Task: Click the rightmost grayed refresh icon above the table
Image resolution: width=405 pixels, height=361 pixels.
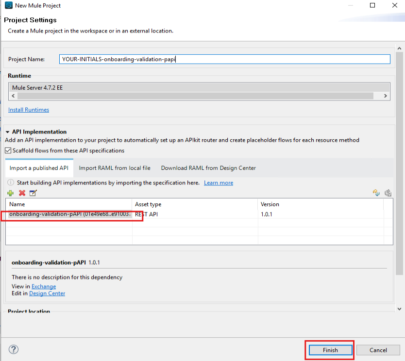Action: [x=388, y=193]
